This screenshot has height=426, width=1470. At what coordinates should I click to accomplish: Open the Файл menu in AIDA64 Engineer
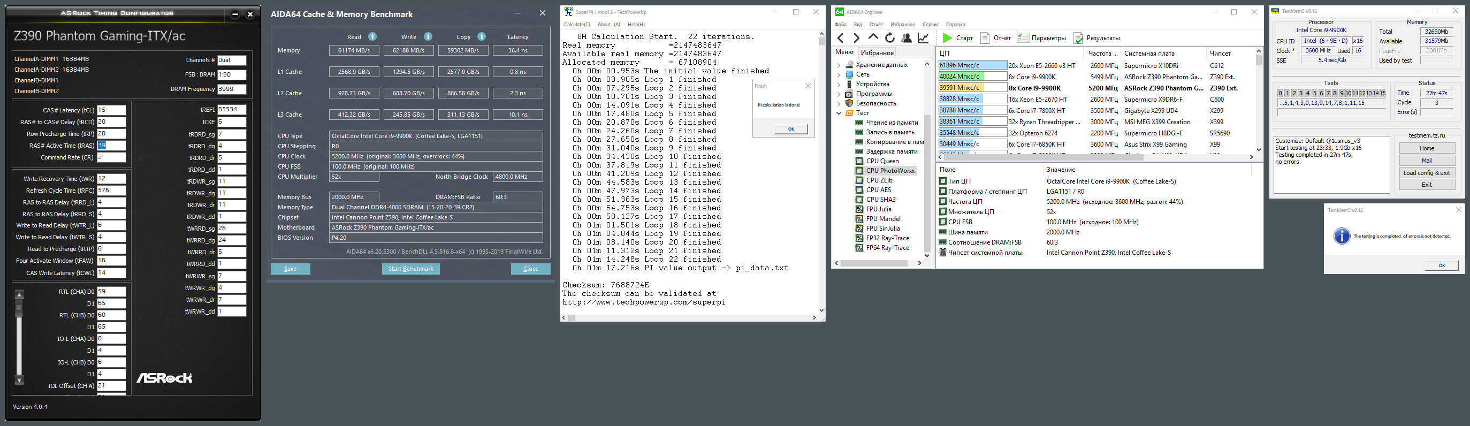(841, 25)
